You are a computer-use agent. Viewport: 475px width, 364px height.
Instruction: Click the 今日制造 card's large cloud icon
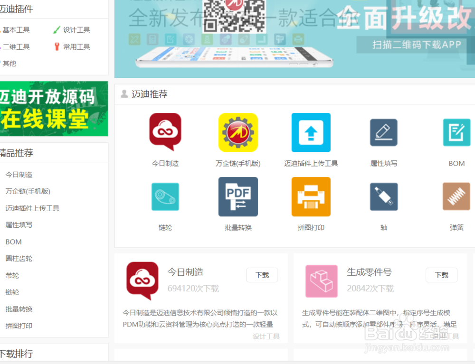tap(142, 281)
